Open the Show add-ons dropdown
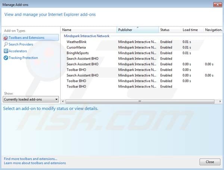The width and height of the screenshot is (224, 170). point(31,99)
